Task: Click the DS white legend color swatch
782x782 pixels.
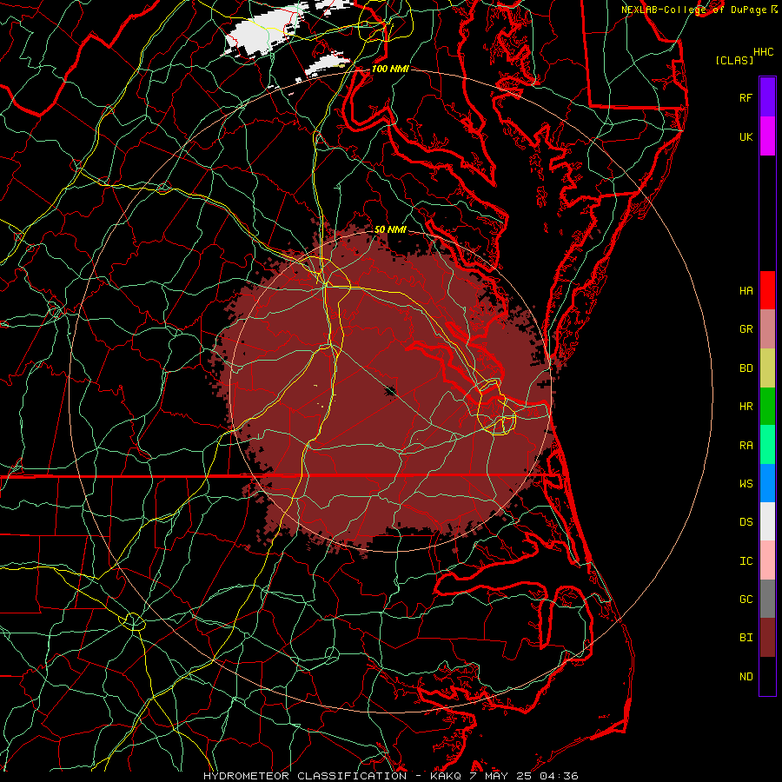Action: click(x=767, y=521)
